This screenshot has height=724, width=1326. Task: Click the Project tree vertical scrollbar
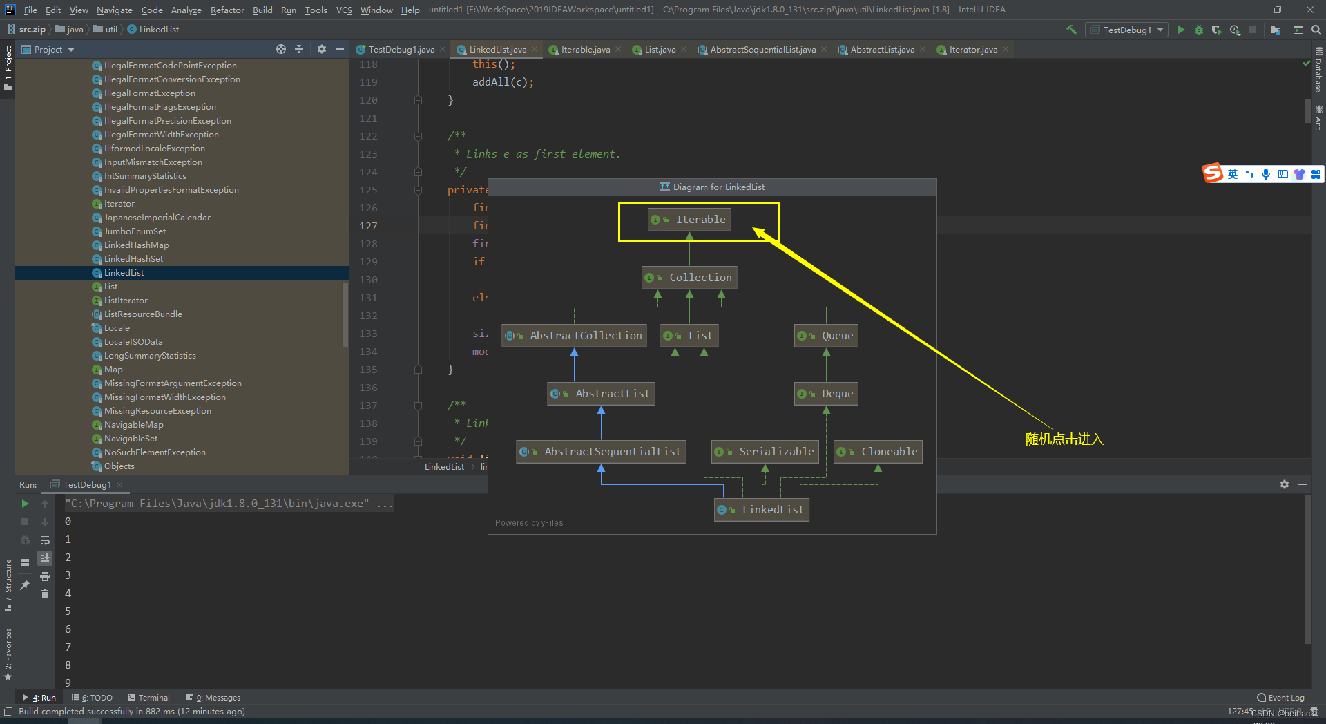[345, 314]
